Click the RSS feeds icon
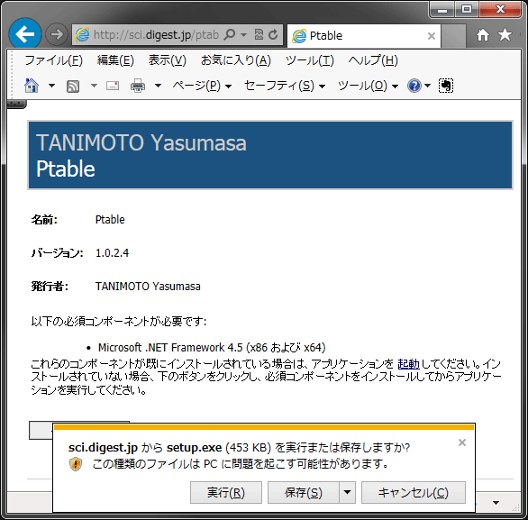Viewport: 528px width, 520px height. pos(73,87)
